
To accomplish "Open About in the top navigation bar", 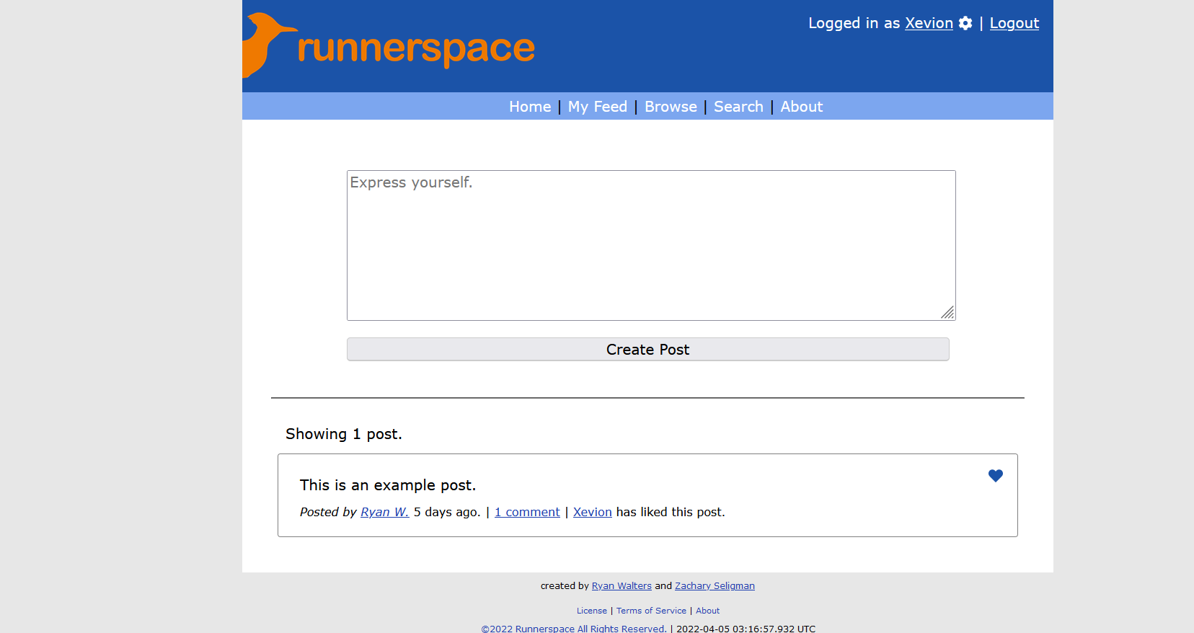I will point(801,107).
